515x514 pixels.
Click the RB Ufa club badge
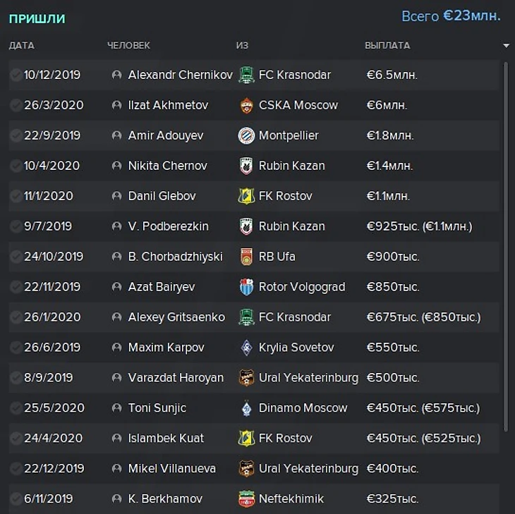click(x=246, y=257)
